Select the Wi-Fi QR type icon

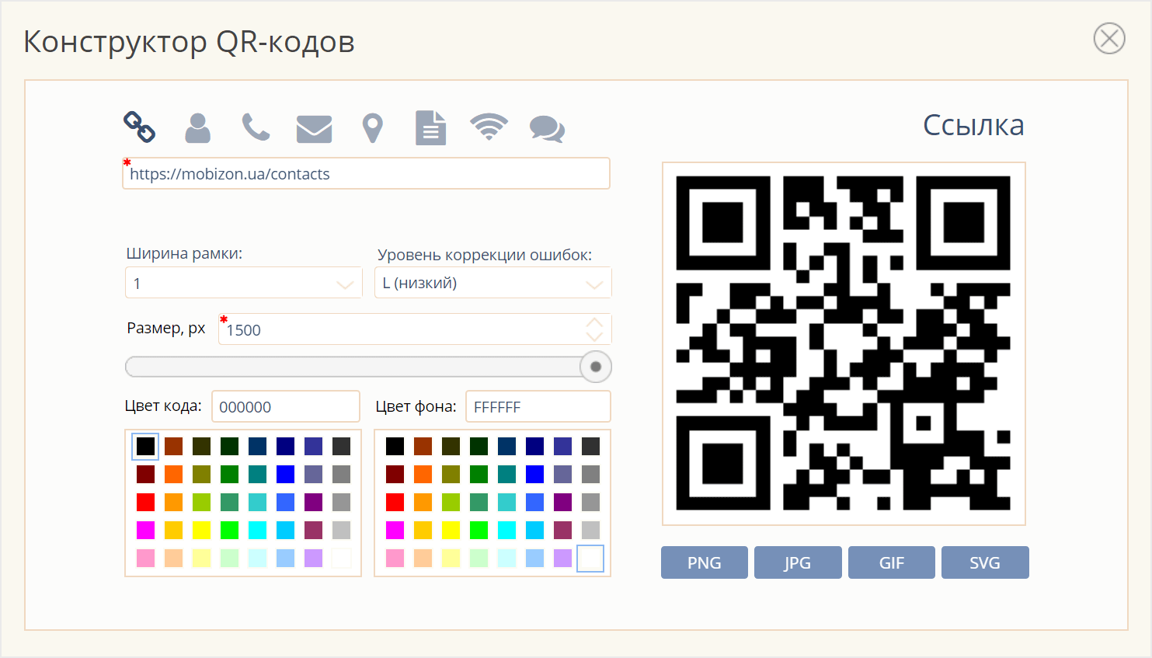[489, 127]
